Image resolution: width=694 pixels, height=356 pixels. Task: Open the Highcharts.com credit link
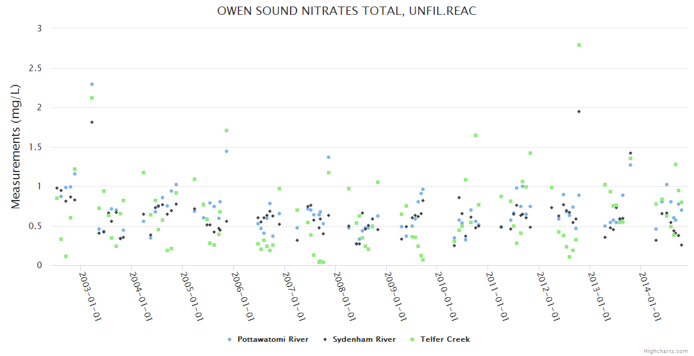tap(666, 351)
